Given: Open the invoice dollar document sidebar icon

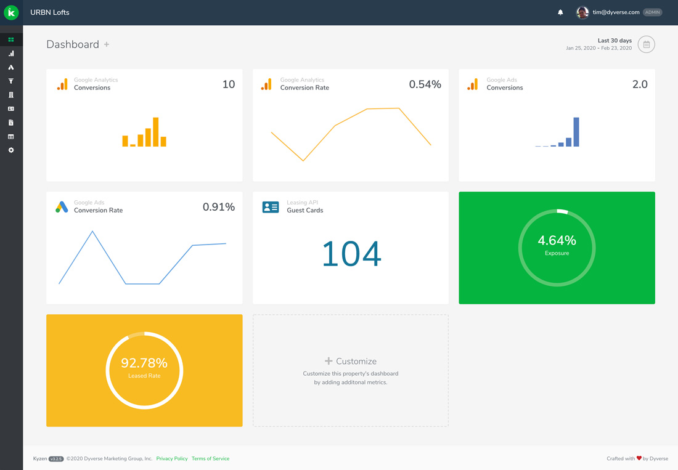Looking at the screenshot, I should (x=11, y=123).
